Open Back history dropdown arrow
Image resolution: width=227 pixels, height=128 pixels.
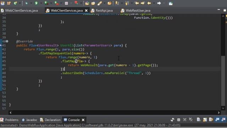coord(154,3)
